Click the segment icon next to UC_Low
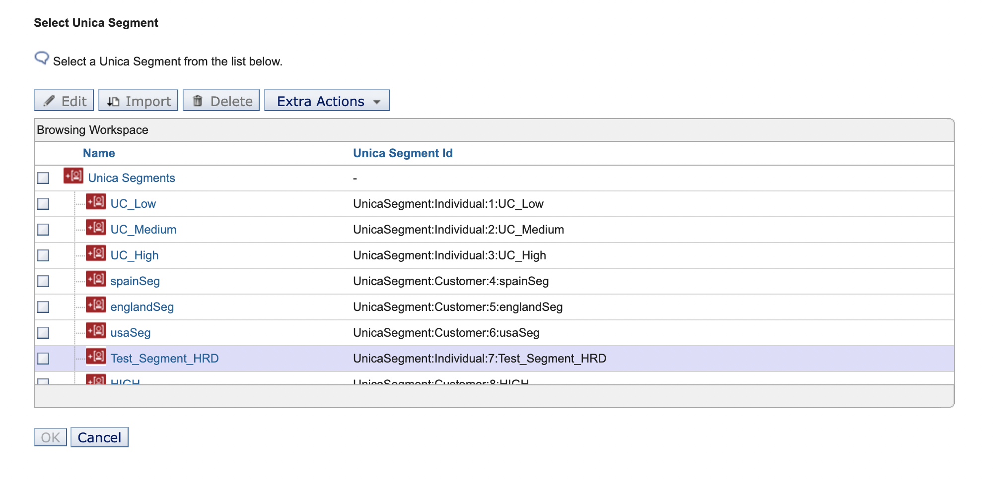Screen dimensions: 993x486 pos(95,203)
